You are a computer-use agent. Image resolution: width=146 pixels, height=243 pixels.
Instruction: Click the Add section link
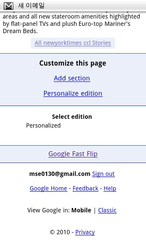(72, 78)
